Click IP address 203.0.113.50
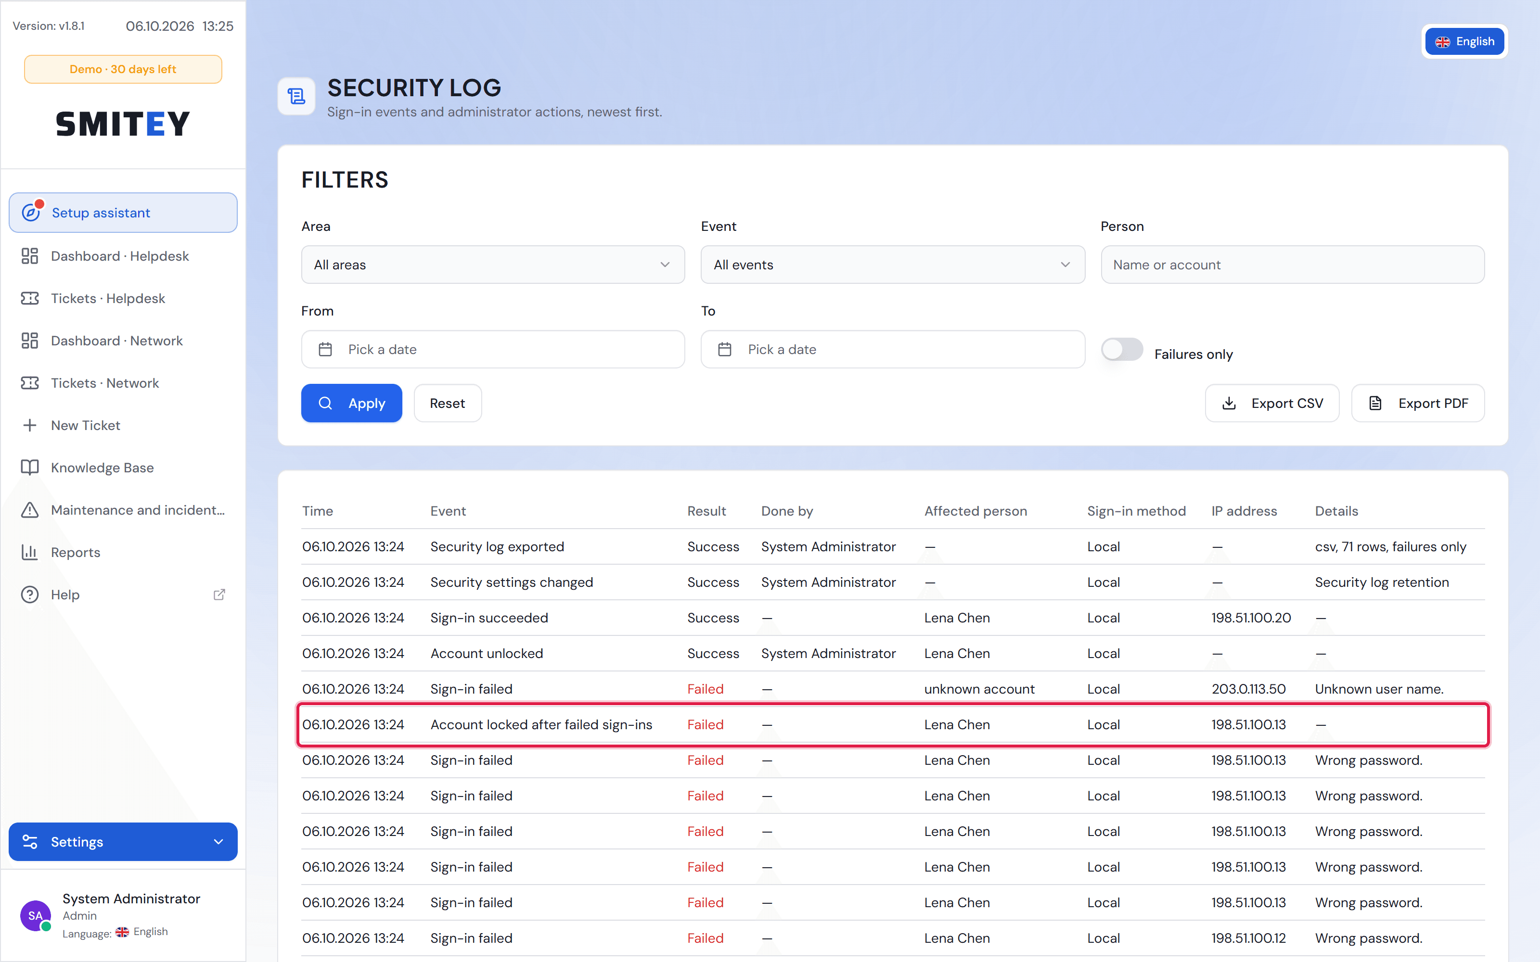The width and height of the screenshot is (1540, 962). 1248,689
